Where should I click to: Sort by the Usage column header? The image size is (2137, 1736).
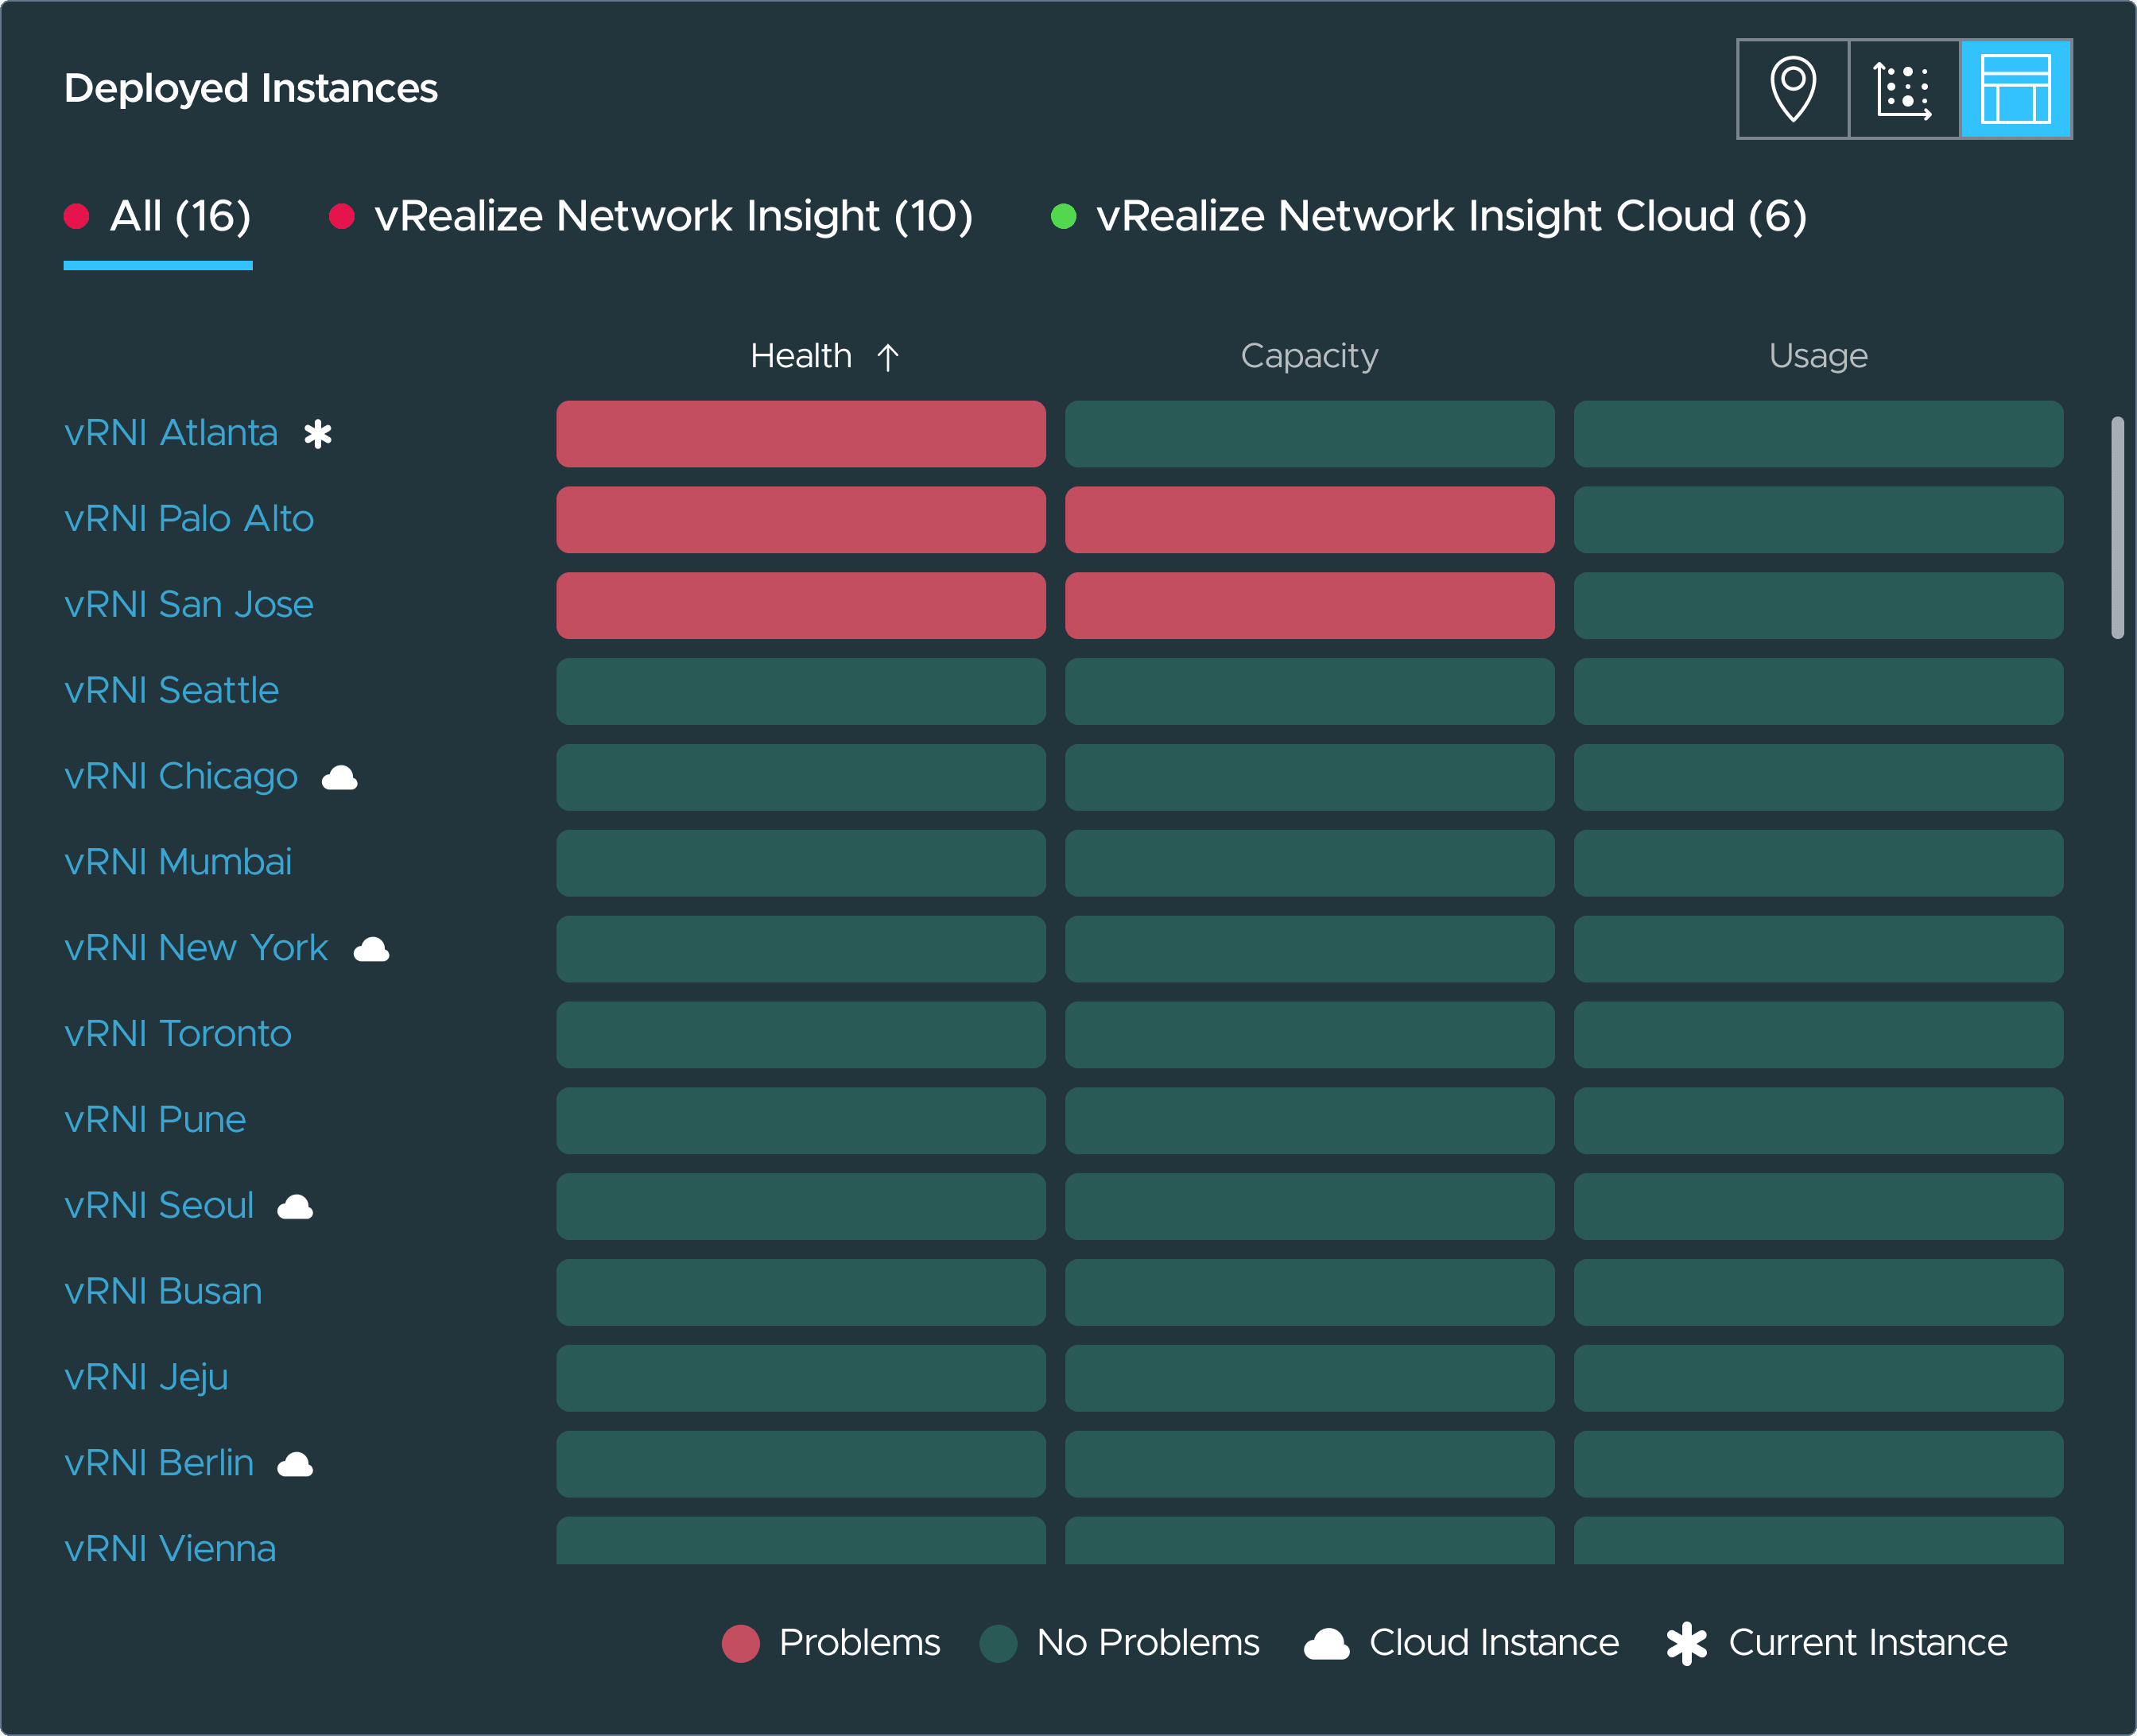(x=1818, y=356)
